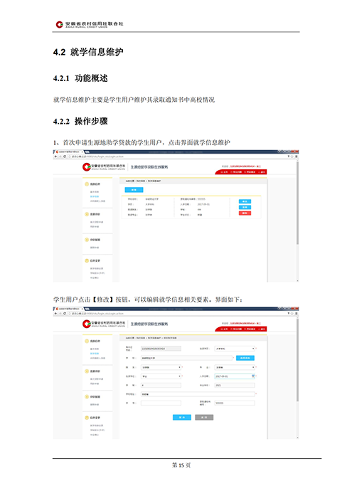
Task: Click the vertical scrollbar of the list-page browser window
Action: 297,203
